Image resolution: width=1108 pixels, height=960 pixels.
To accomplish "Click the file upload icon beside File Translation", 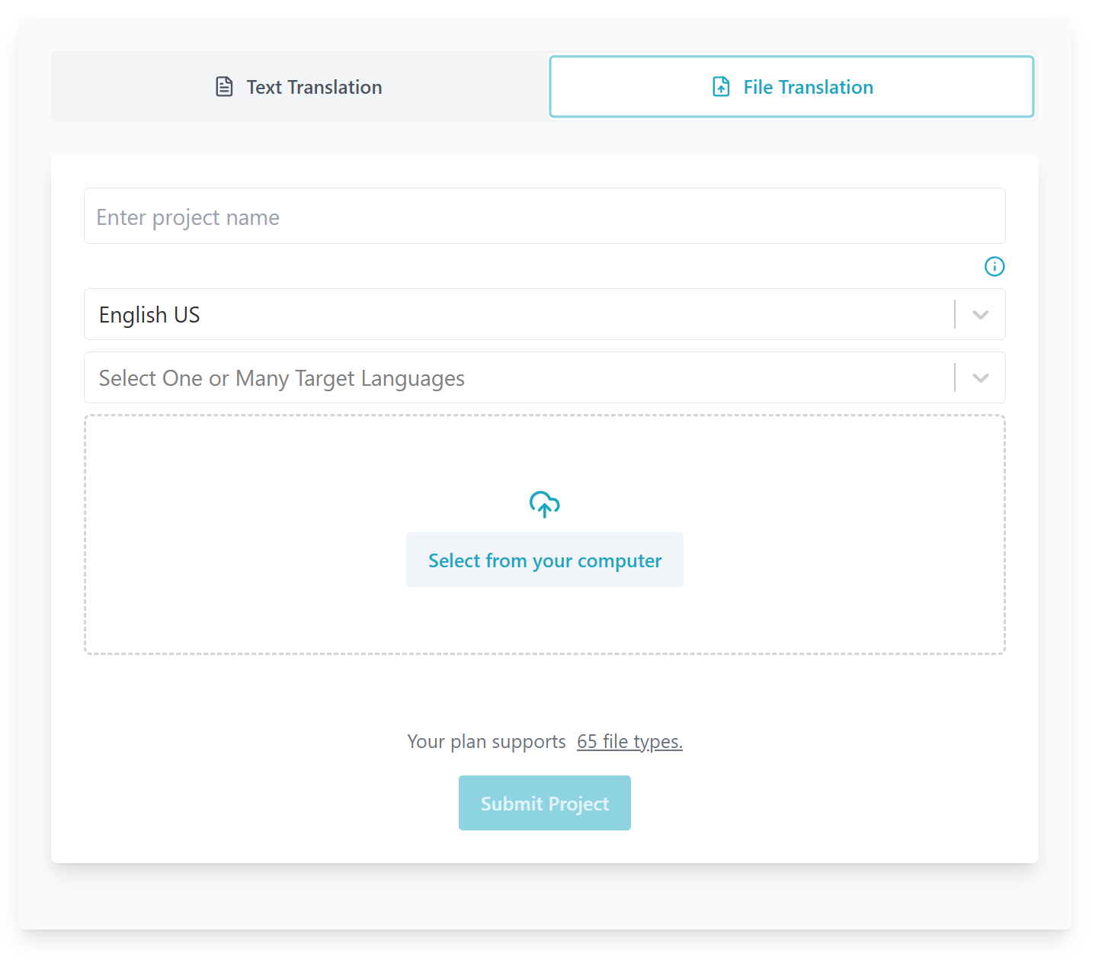I will point(721,87).
